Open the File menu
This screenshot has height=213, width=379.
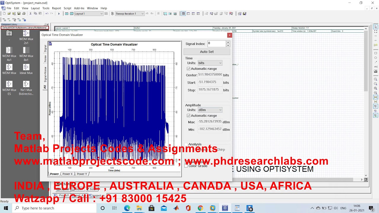pos(9,8)
